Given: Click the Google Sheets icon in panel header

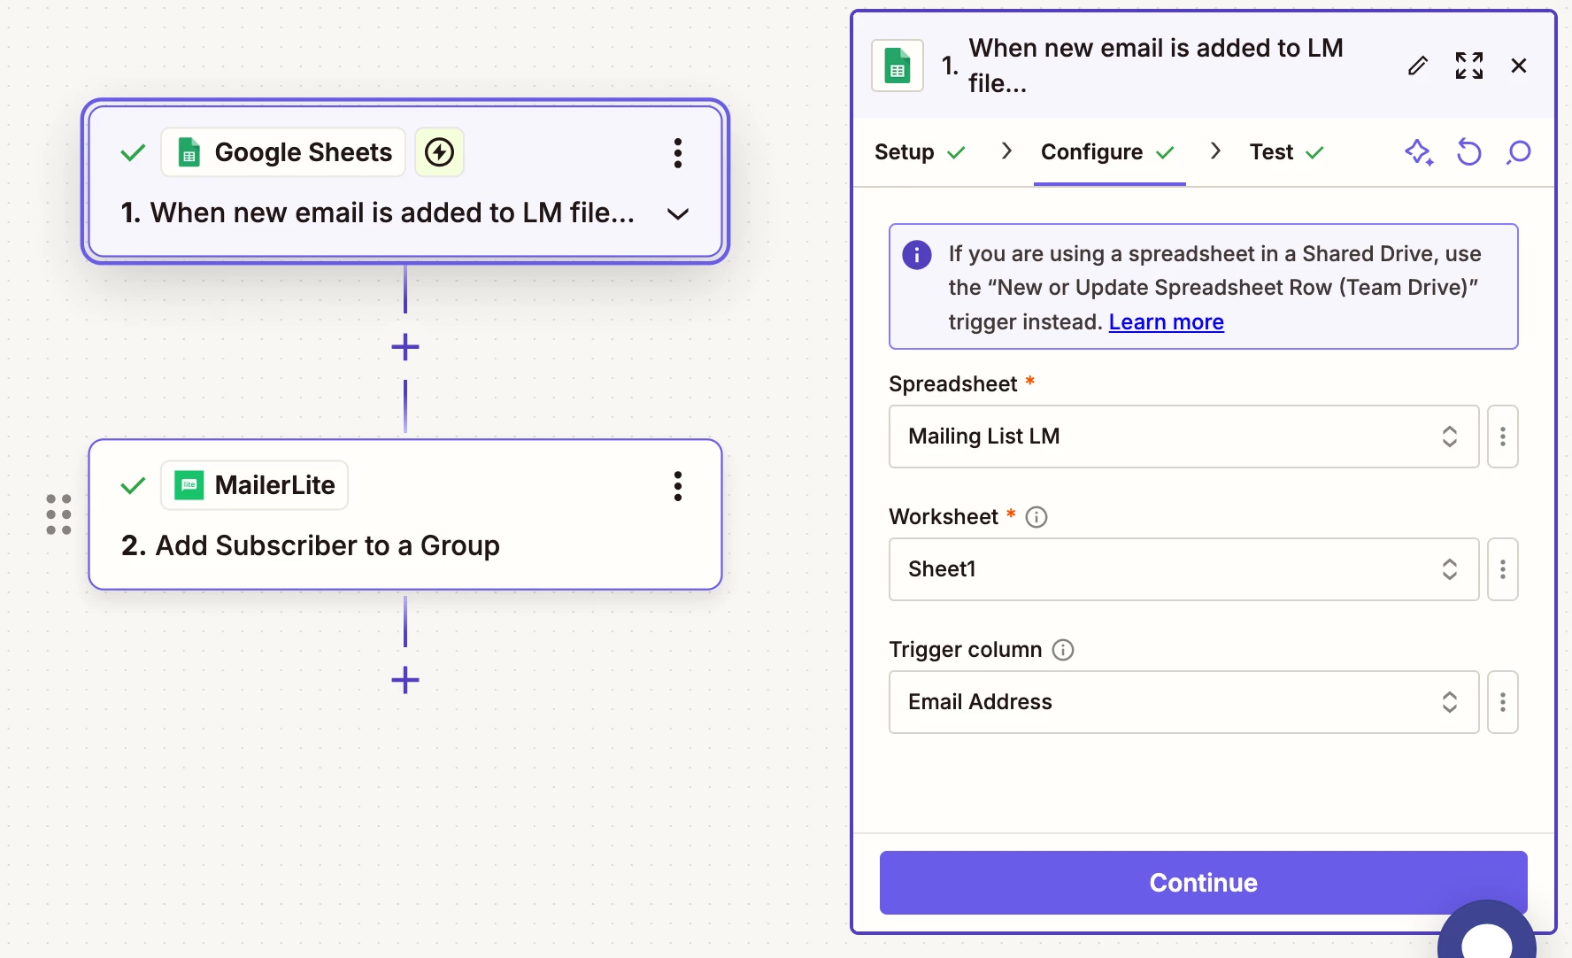Looking at the screenshot, I should [898, 66].
